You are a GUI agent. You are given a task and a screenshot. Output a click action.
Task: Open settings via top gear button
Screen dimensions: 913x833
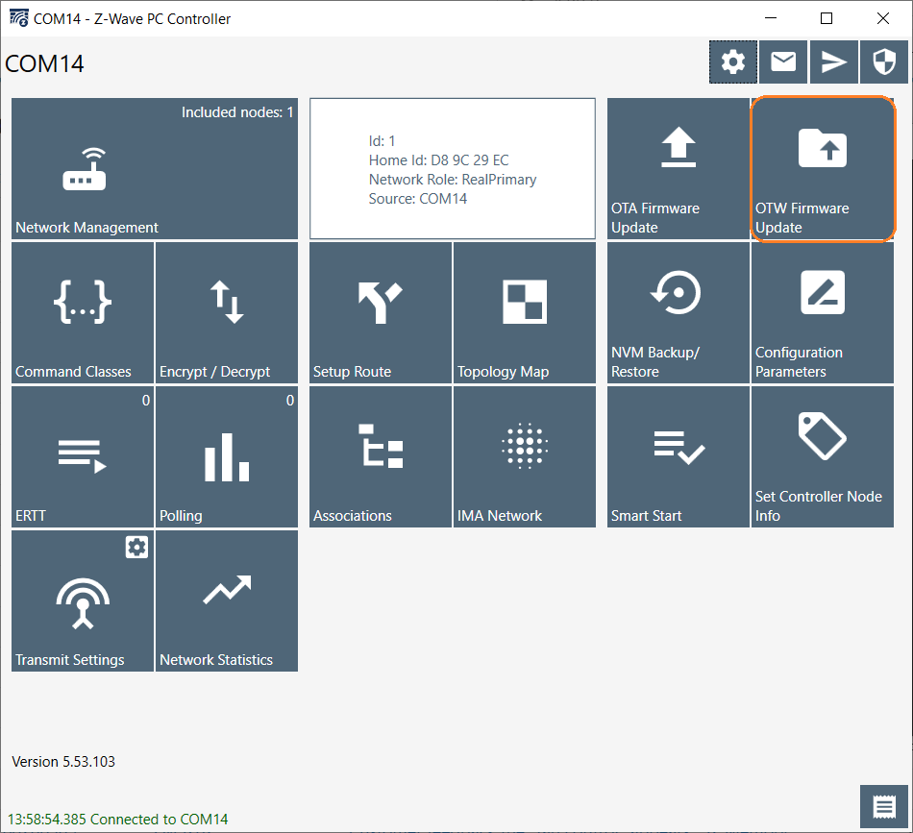733,62
